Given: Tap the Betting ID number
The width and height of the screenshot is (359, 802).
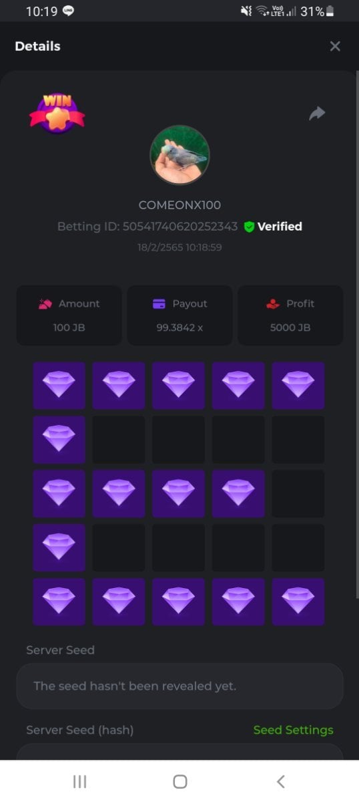Looking at the screenshot, I should (x=180, y=227).
